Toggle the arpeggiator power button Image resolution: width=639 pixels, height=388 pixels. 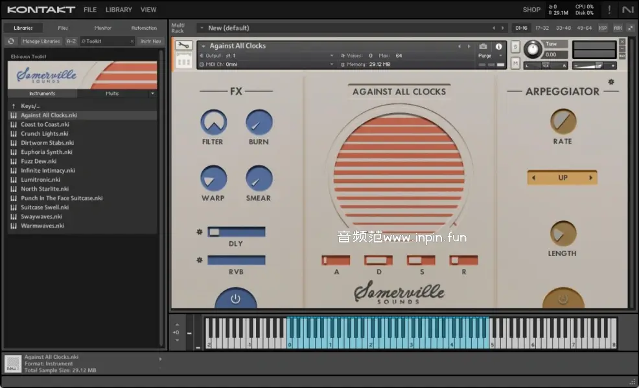click(563, 299)
